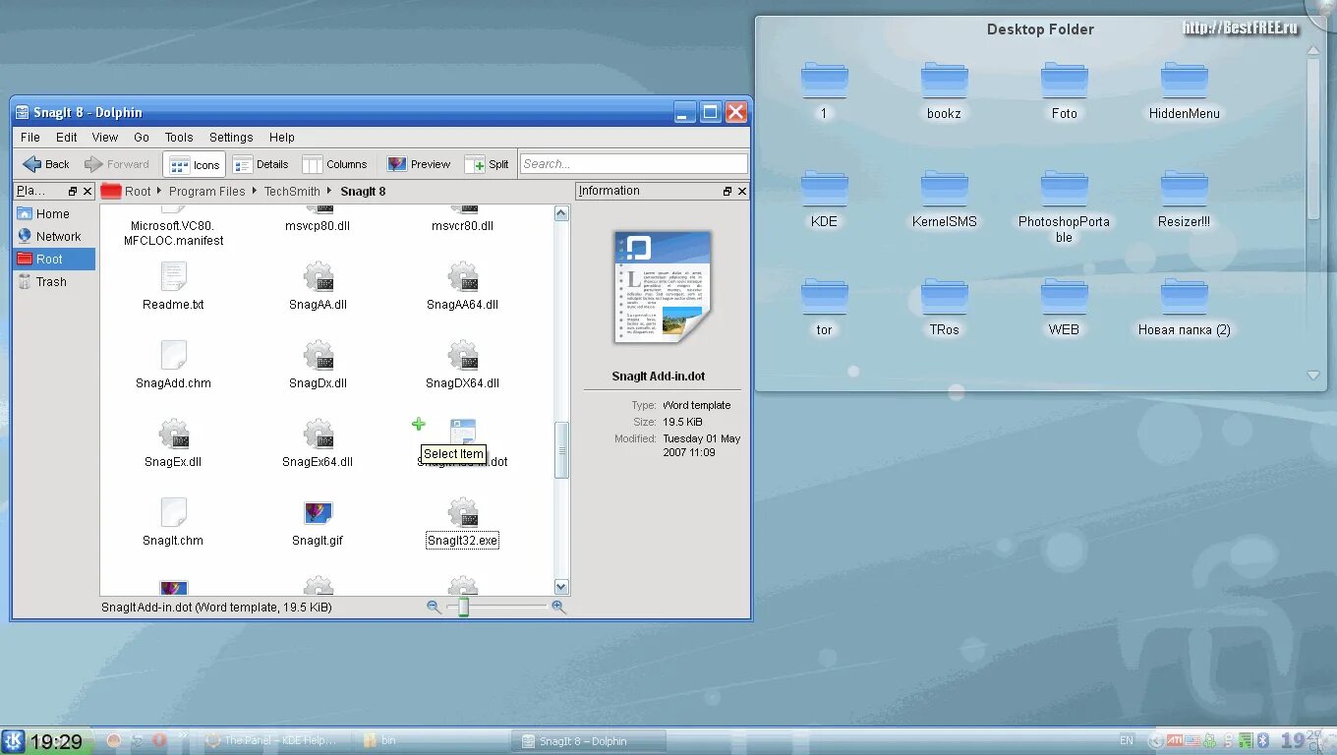The image size is (1337, 755).
Task: Click green plus selection toggle on file
Action: coord(419,424)
